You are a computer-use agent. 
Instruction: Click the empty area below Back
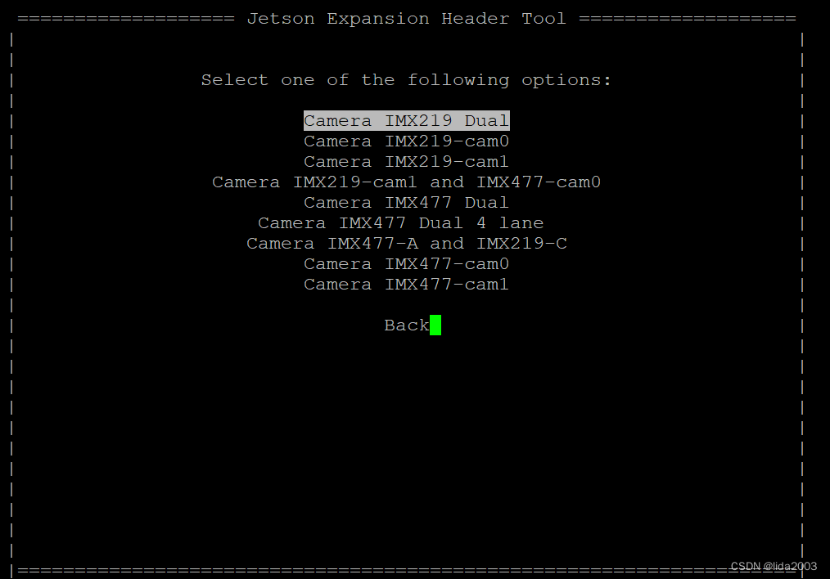pyautogui.click(x=406, y=442)
